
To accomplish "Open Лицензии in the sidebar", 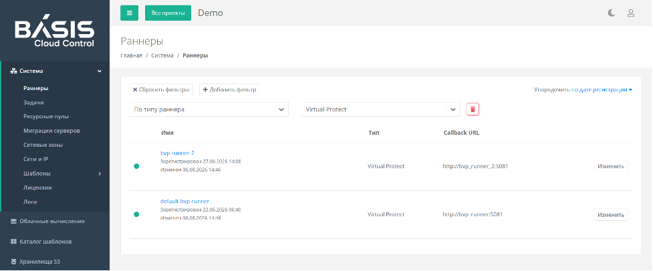I will (38, 188).
